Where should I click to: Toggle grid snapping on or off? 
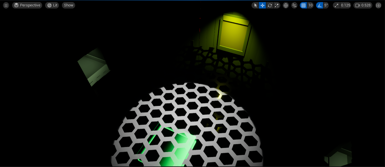pos(303,5)
